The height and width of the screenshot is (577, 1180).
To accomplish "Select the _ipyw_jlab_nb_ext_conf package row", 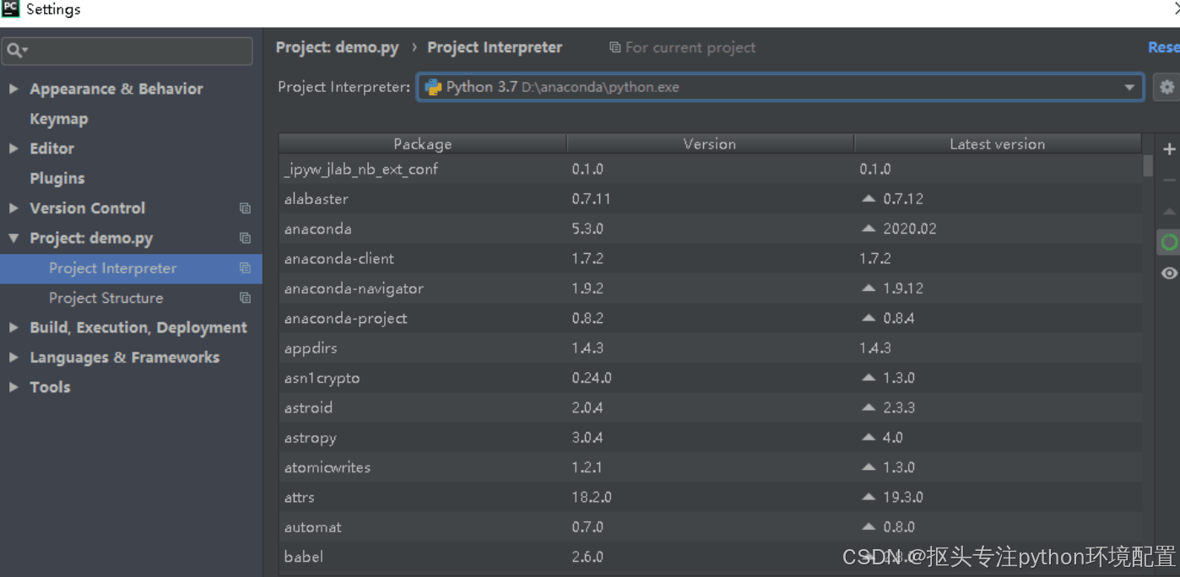I will [711, 170].
